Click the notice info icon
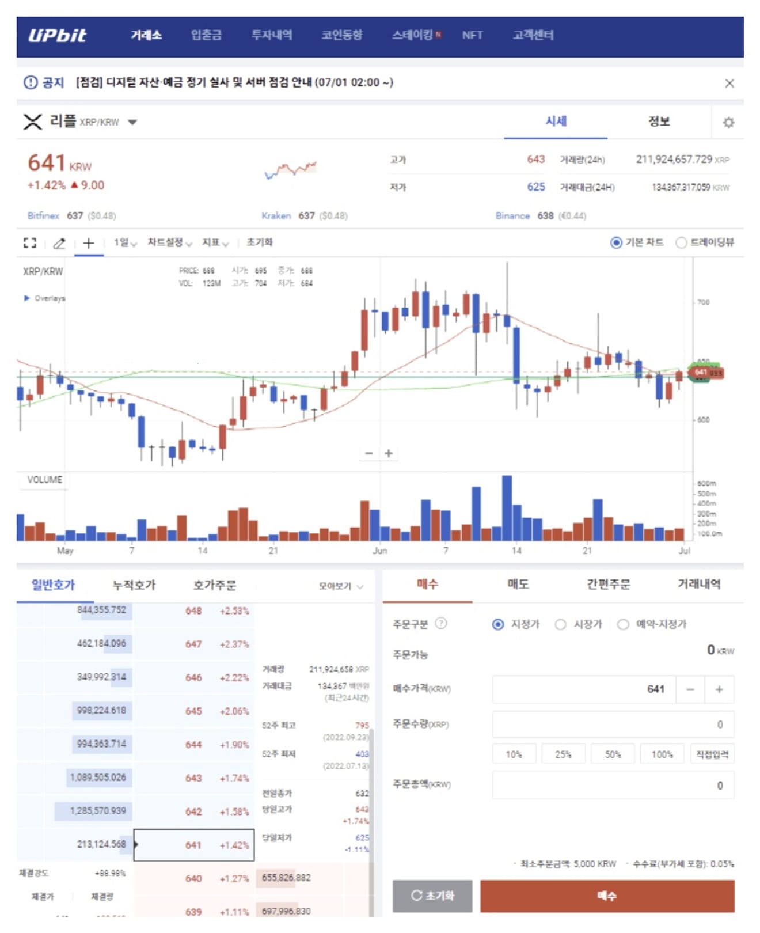 point(30,82)
